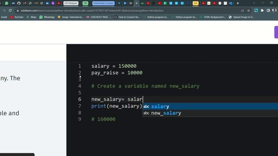The height and width of the screenshot is (156, 278).
Task: Open the yellow sch tab group
Action: 195,3
